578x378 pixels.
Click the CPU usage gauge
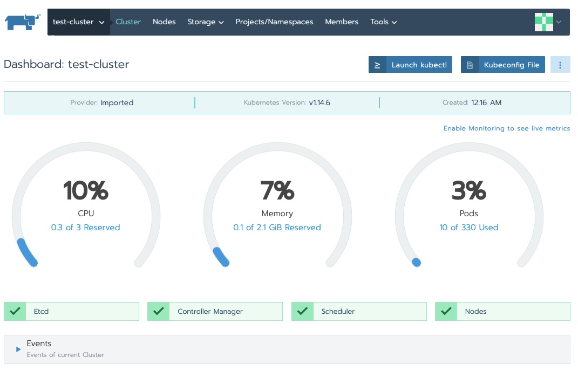point(86,205)
